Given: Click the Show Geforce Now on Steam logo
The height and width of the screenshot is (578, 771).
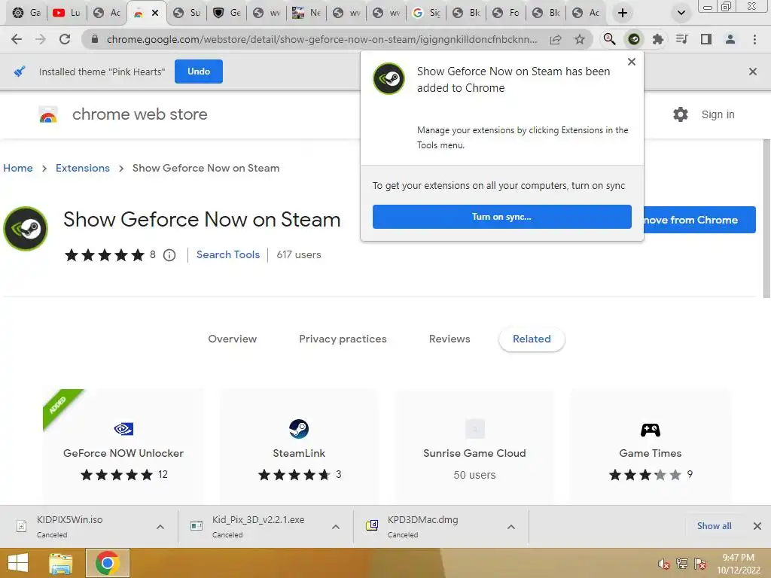Looking at the screenshot, I should (26, 229).
